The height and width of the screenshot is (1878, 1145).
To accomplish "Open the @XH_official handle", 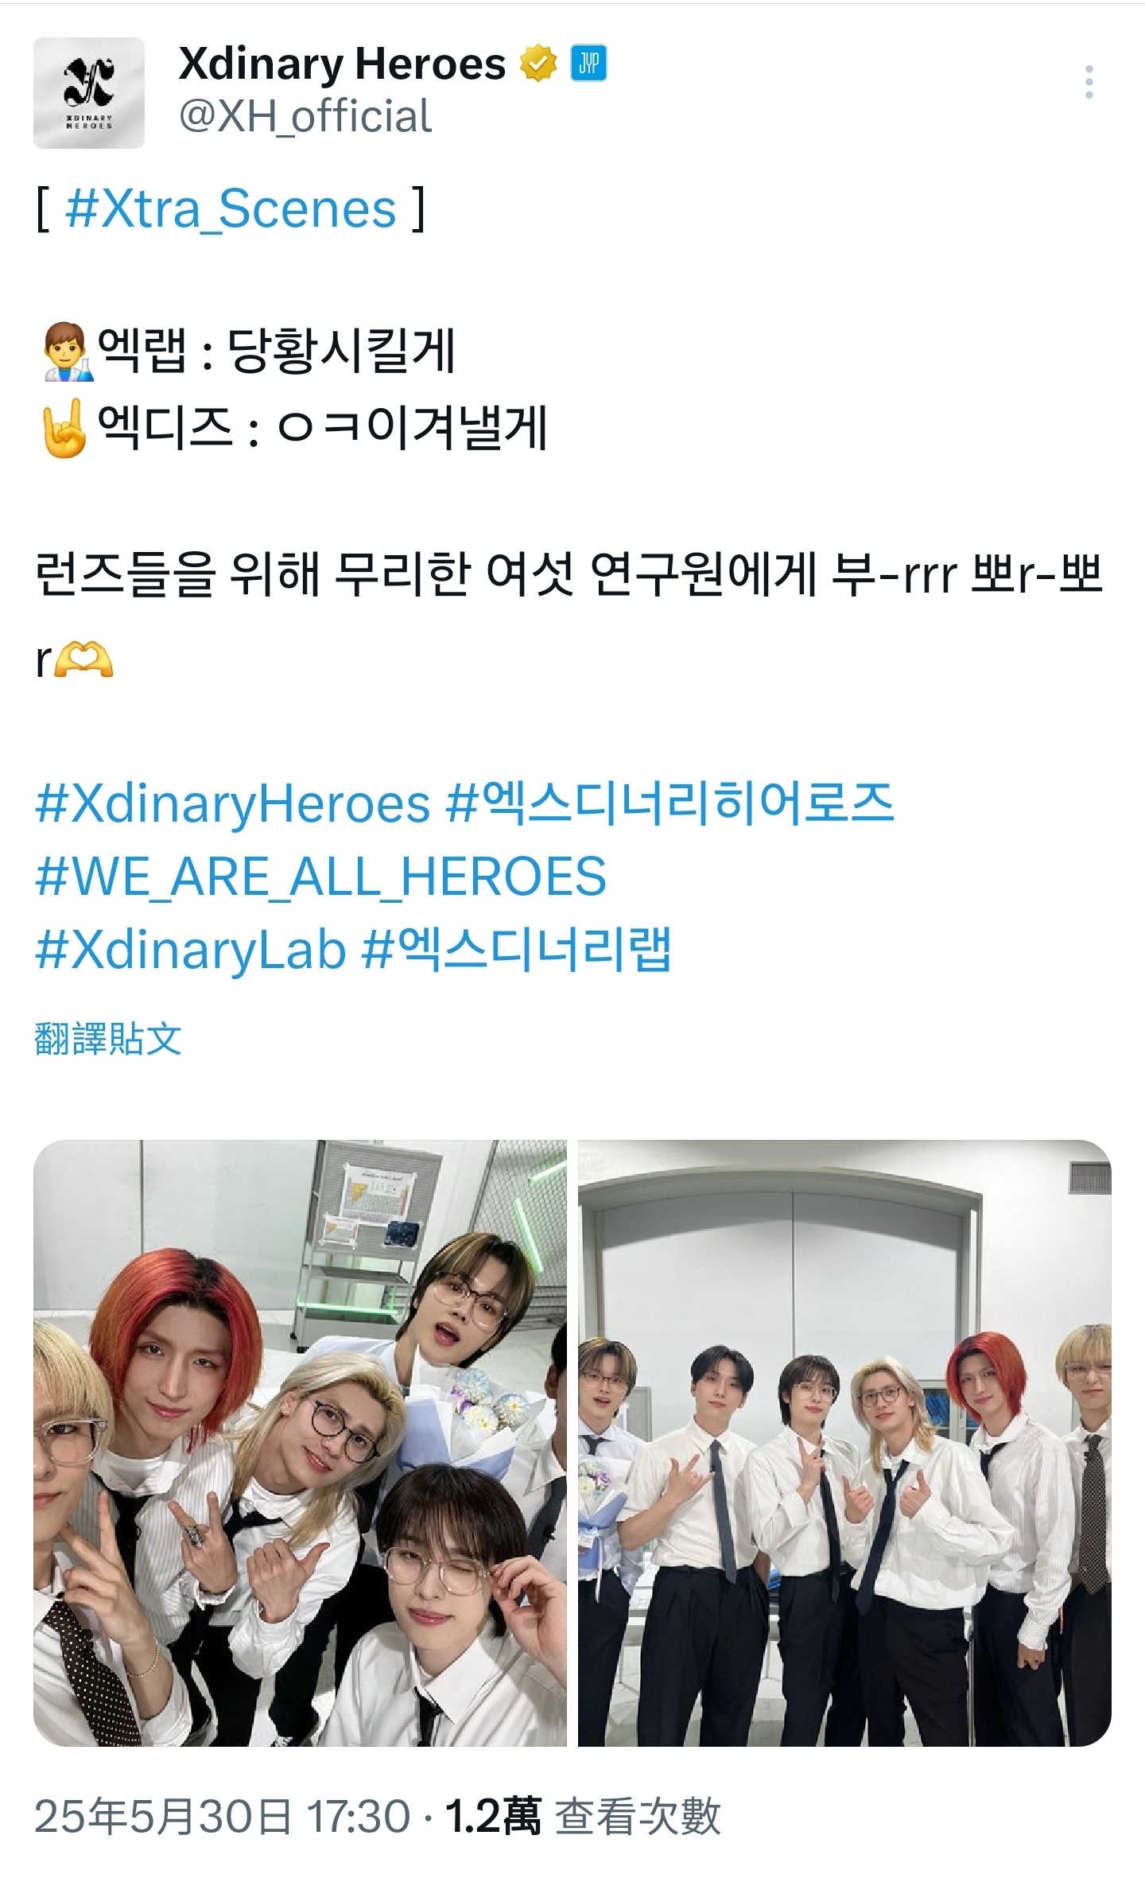I will point(305,117).
